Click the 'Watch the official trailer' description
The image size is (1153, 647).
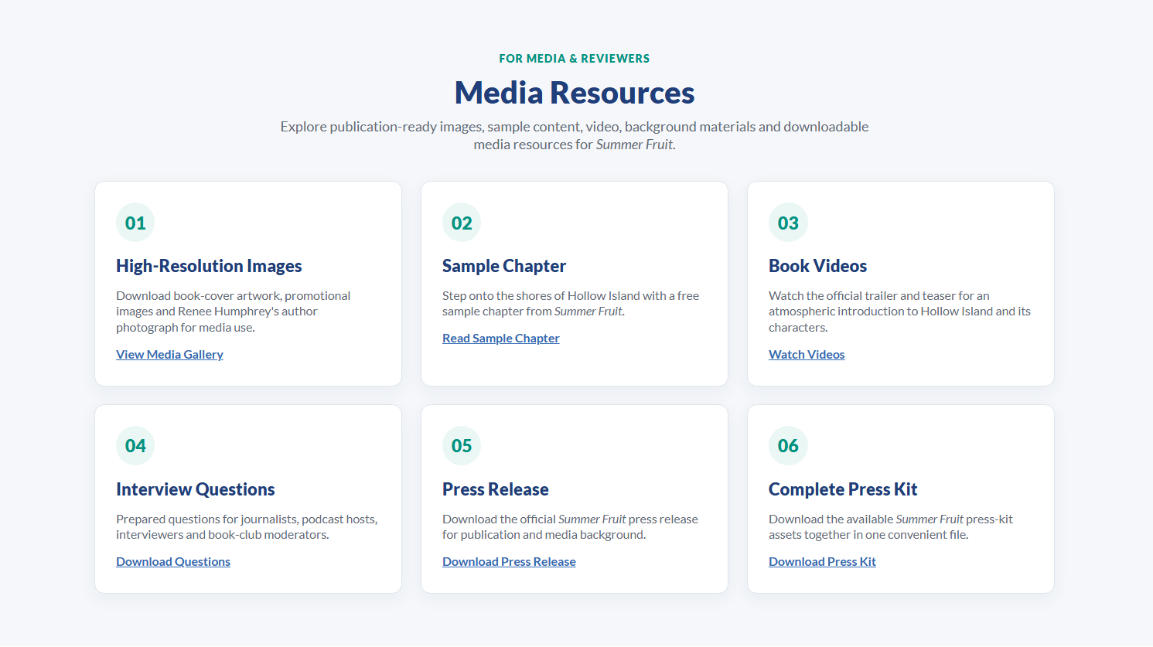click(x=899, y=312)
